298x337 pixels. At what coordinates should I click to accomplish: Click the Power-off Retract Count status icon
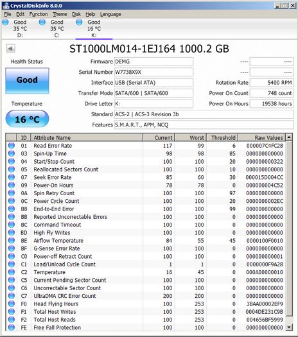coord(12,256)
